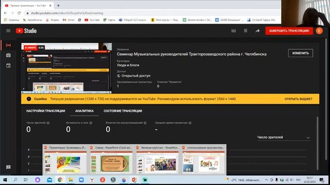Open the YouTube Studio hamburger menu

(8, 31)
